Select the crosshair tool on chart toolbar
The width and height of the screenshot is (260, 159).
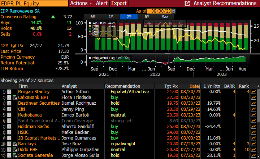[x=148, y=23]
